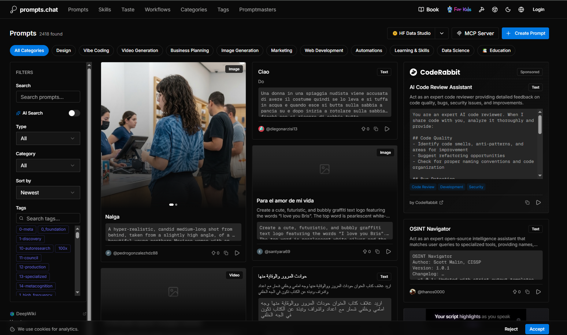This screenshot has height=335, width=567.
Task: Click the Search tags input field
Action: (48, 219)
